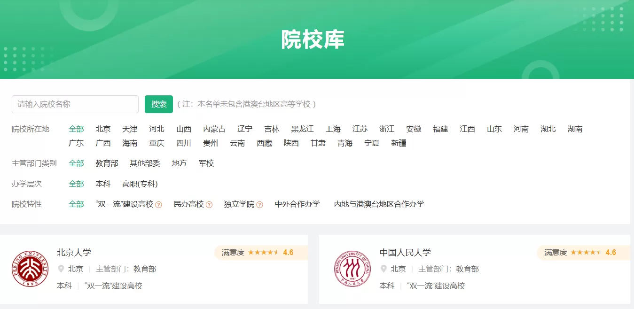Click the star rating on 中国人民大学 card

pos(586,253)
